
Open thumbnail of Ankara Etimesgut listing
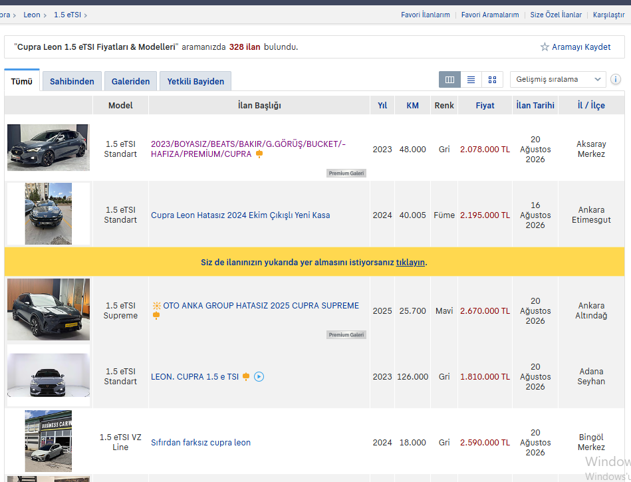click(x=49, y=213)
